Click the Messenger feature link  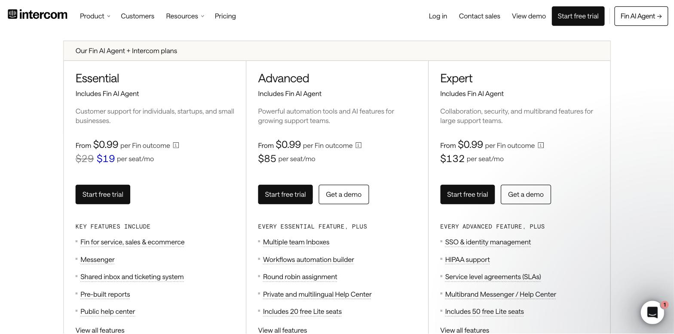click(97, 260)
